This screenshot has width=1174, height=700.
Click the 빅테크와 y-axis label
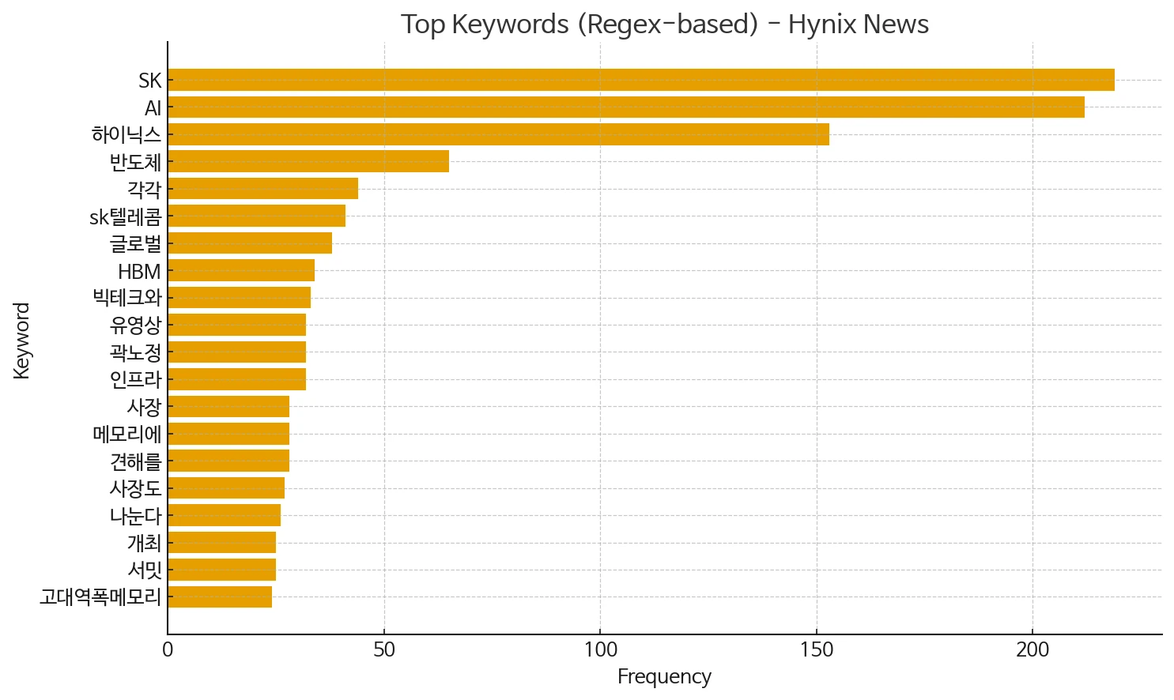[x=126, y=298]
